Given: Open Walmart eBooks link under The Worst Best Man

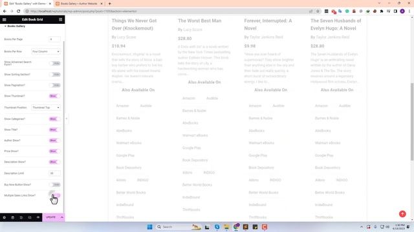Looking at the screenshot, I should pos(195,135).
